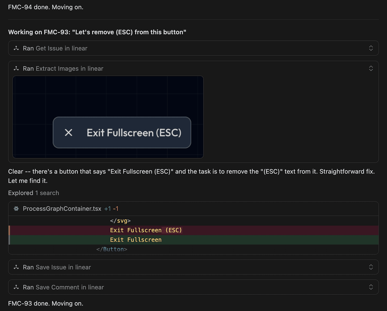Click the FMC-94 done. Moving on. text
387x311 pixels.
point(46,7)
